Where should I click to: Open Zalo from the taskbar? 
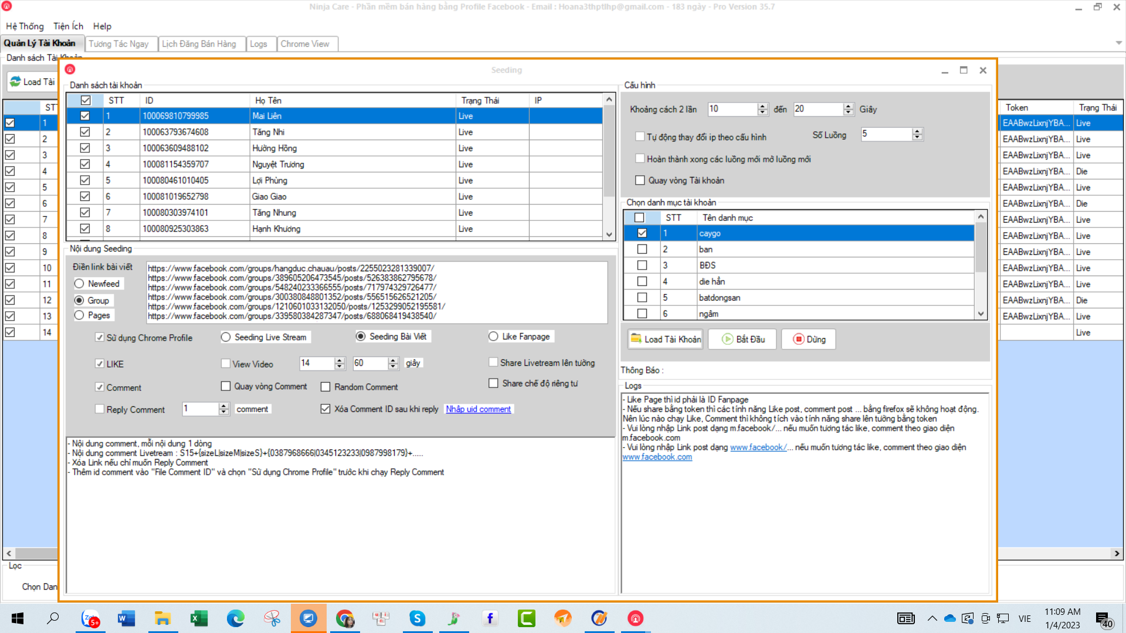(x=90, y=618)
